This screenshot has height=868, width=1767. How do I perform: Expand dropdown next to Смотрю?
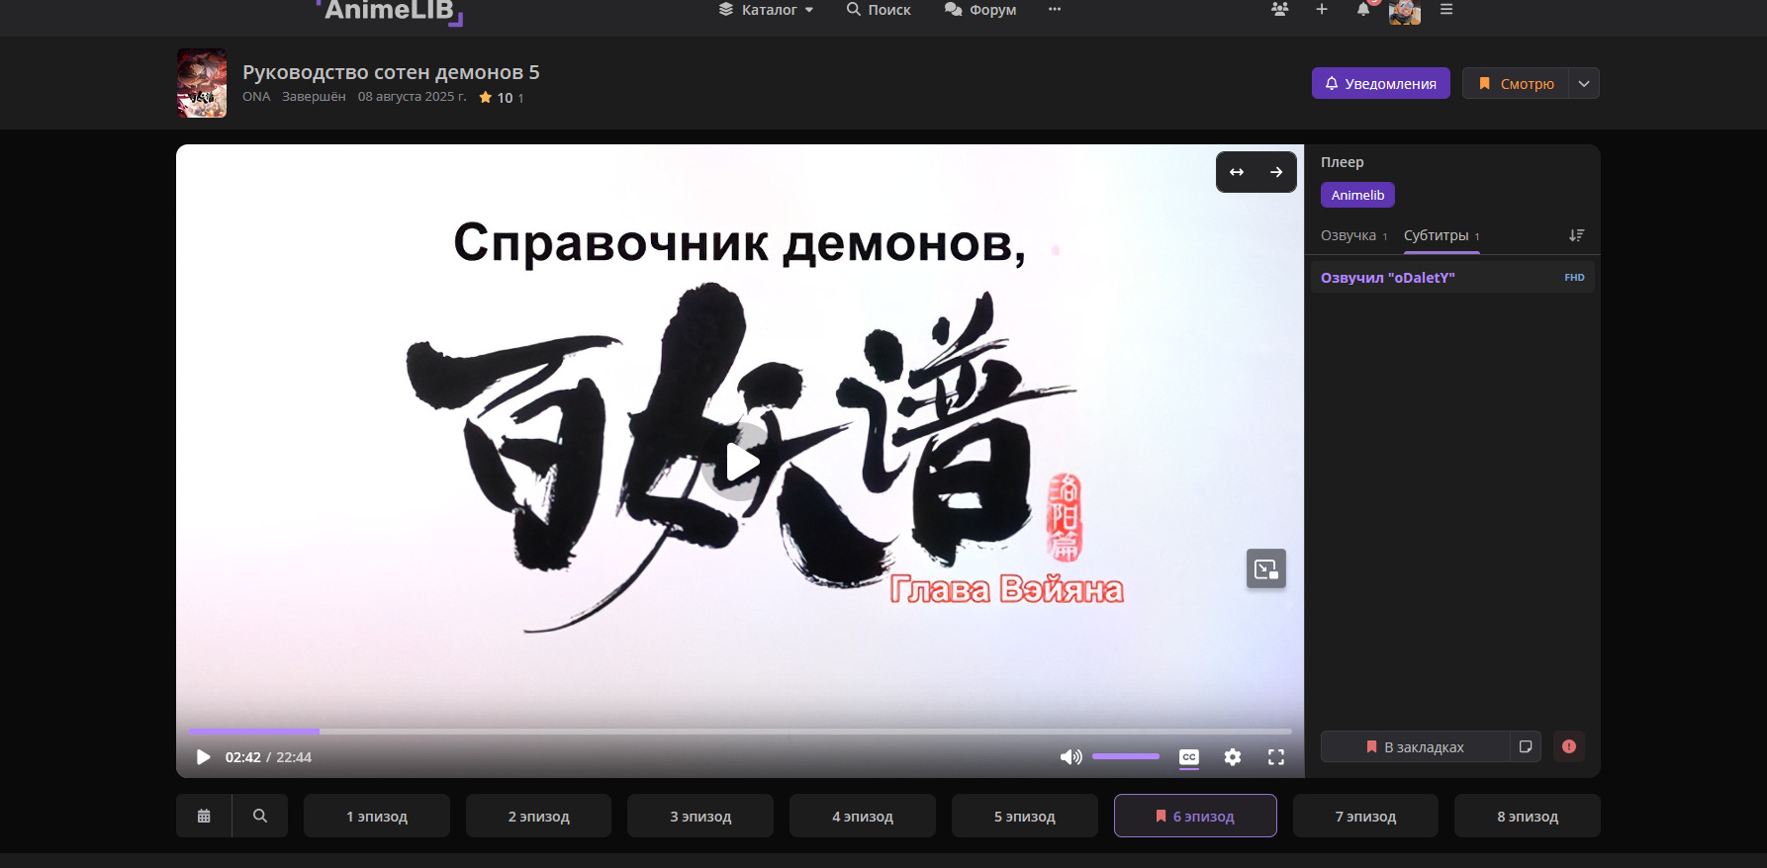[x=1584, y=84]
